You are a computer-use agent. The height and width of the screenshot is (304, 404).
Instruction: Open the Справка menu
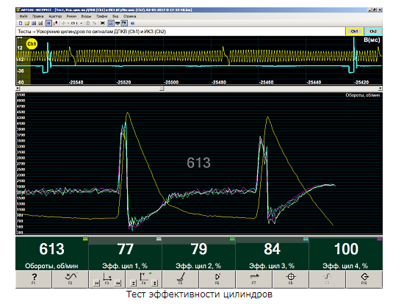(129, 16)
